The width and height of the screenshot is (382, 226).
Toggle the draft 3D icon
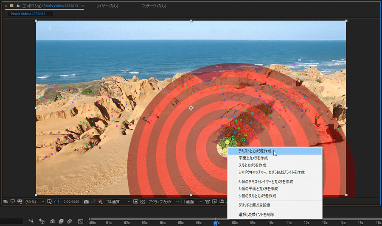tap(42, 221)
